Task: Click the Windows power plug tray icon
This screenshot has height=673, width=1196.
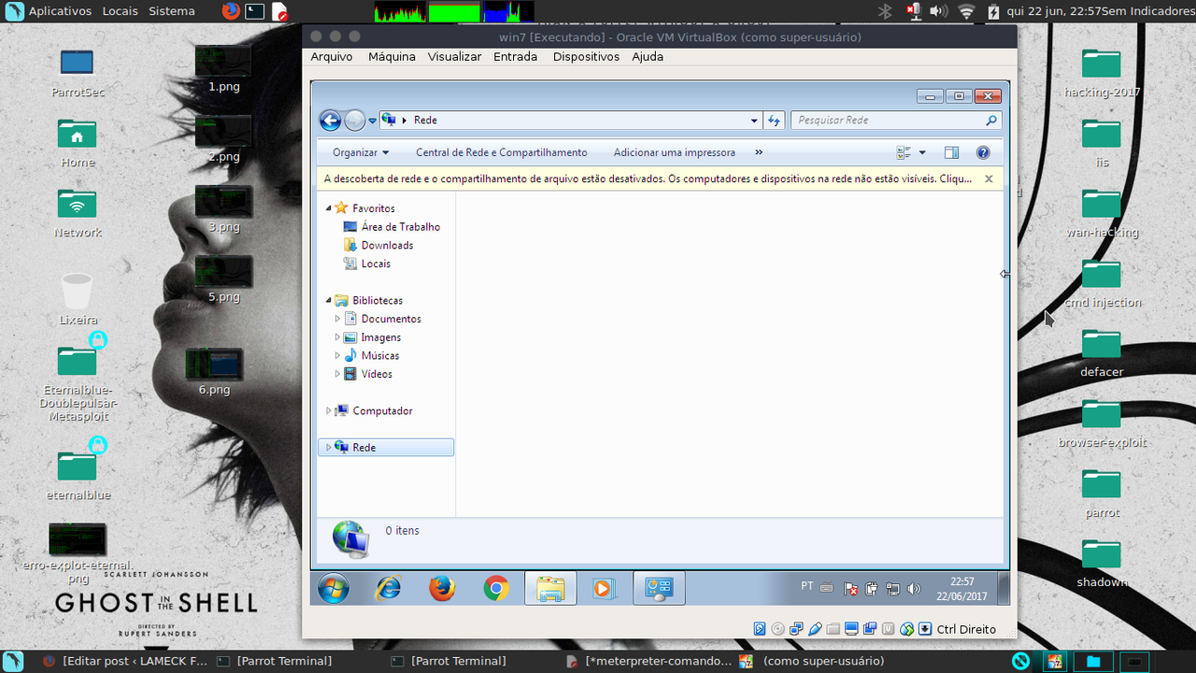Action: (x=872, y=589)
